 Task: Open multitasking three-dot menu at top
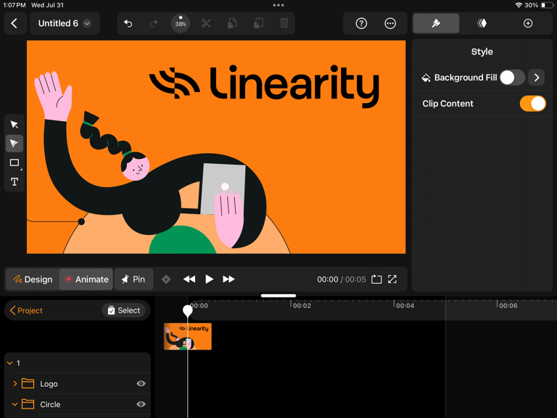tap(278, 5)
